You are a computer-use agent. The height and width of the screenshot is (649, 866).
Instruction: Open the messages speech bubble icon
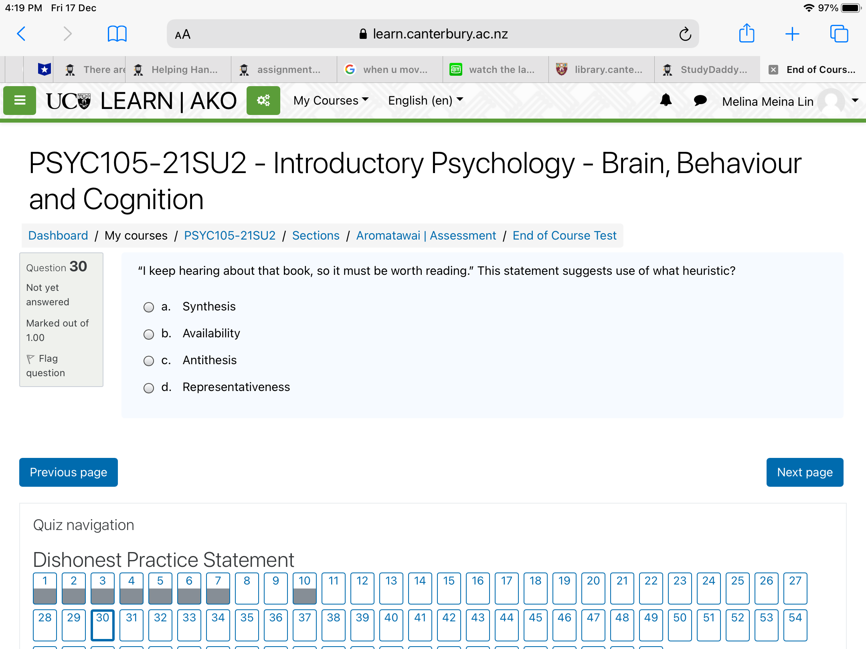click(x=700, y=100)
